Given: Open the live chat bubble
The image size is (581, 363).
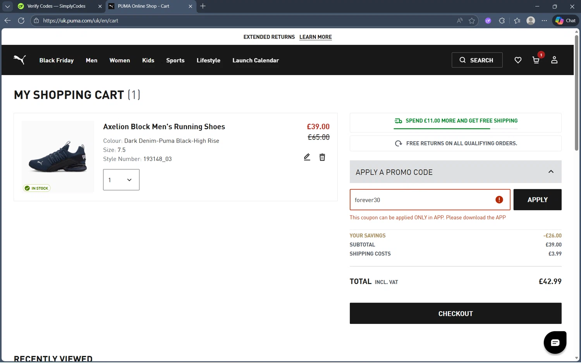Looking at the screenshot, I should (x=555, y=342).
